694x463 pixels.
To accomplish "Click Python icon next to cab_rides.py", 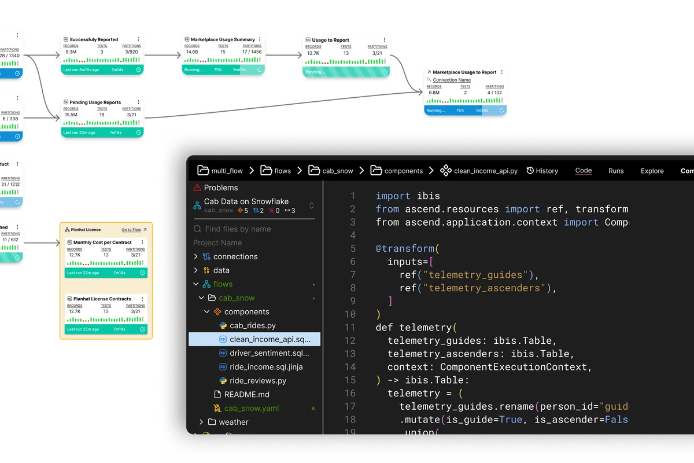I will 223,326.
